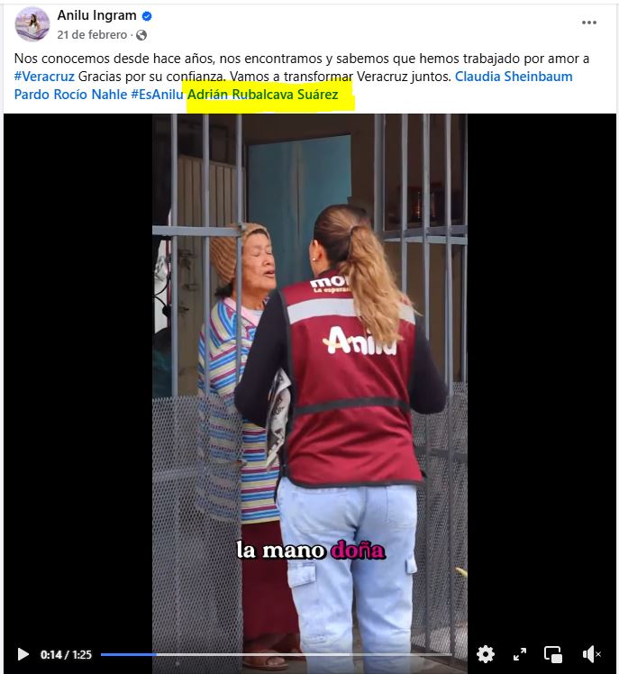Open the #EsAnilu hashtag
Screen dimensions: 619x674
coord(157,95)
